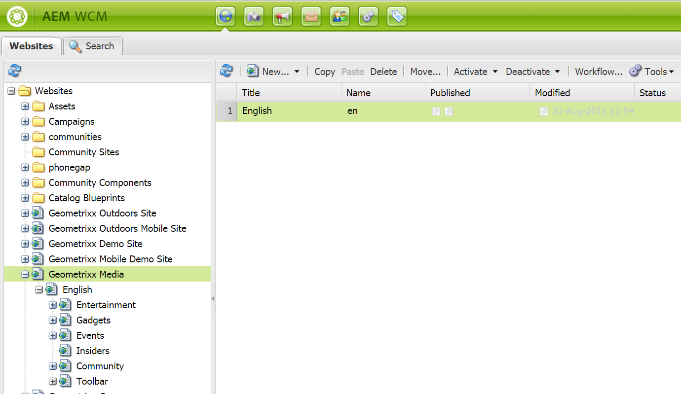Sort by the Title column header
The width and height of the screenshot is (681, 394).
(289, 93)
